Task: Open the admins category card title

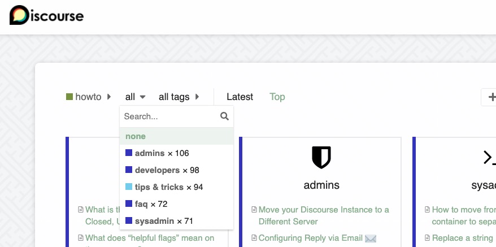Action: [x=321, y=185]
